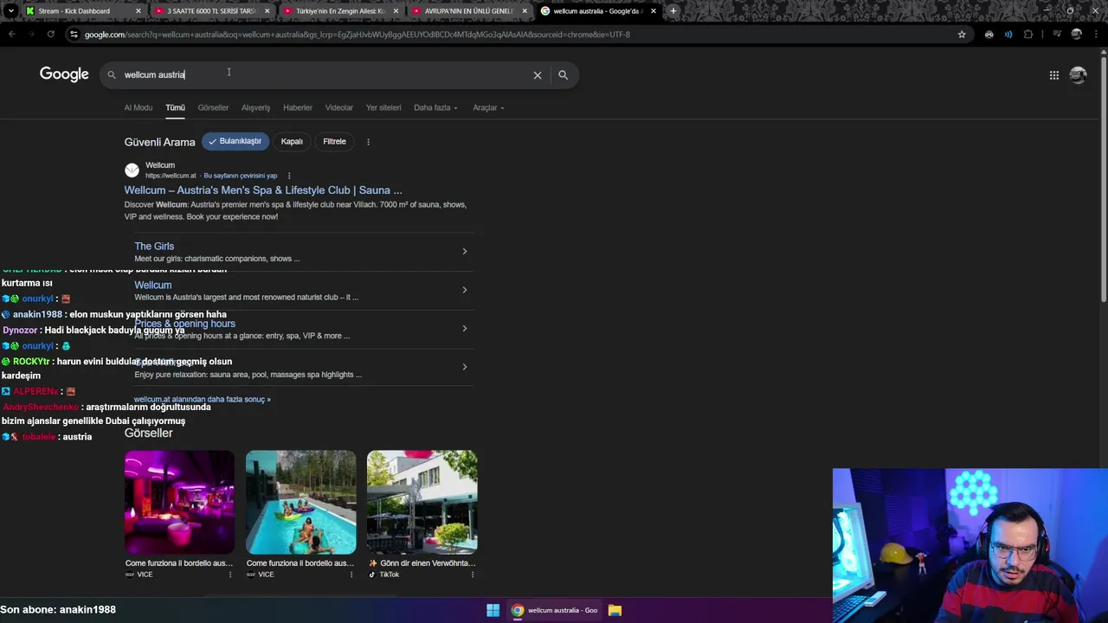
Task: Expand The Girls sitelink arrow
Action: (x=464, y=252)
